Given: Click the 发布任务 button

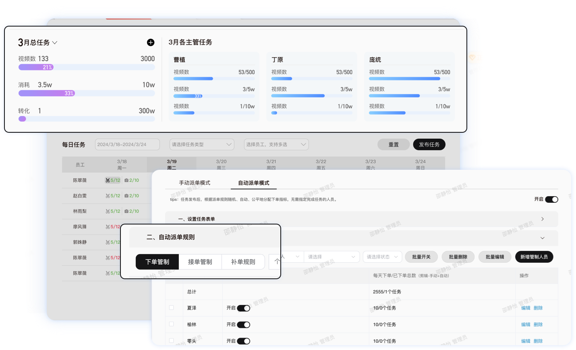Looking at the screenshot, I should point(429,144).
